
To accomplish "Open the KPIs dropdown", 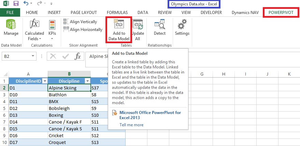I will 52,30.
